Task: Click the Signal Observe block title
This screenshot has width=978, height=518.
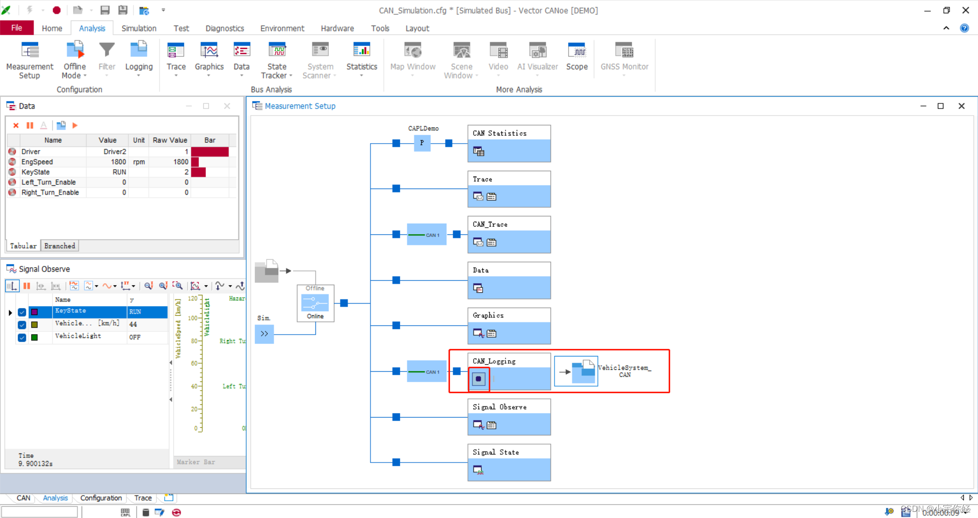Action: tap(499, 407)
